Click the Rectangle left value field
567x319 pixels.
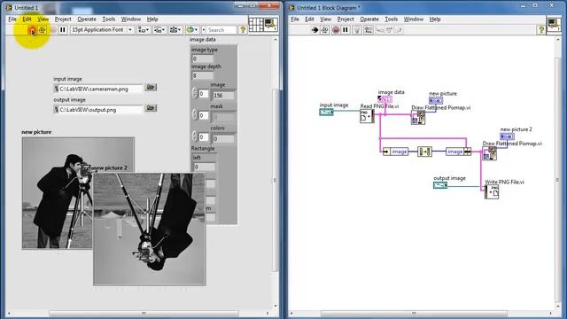pyautogui.click(x=205, y=167)
